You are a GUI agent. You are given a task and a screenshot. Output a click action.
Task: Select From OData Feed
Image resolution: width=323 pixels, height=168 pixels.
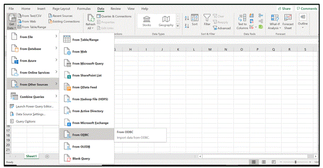87,87
